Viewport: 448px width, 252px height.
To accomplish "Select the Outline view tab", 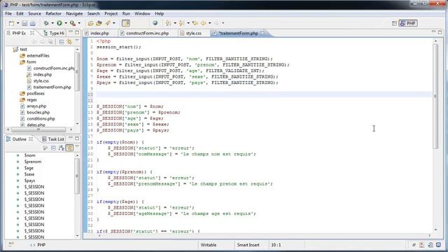I will (x=19, y=139).
